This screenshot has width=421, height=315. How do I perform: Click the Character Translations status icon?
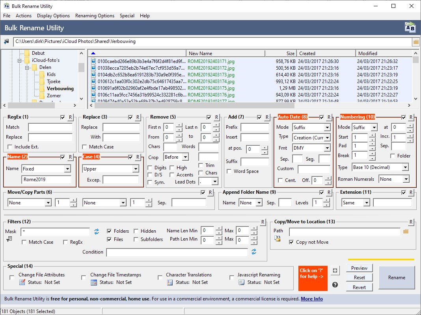click(x=170, y=282)
